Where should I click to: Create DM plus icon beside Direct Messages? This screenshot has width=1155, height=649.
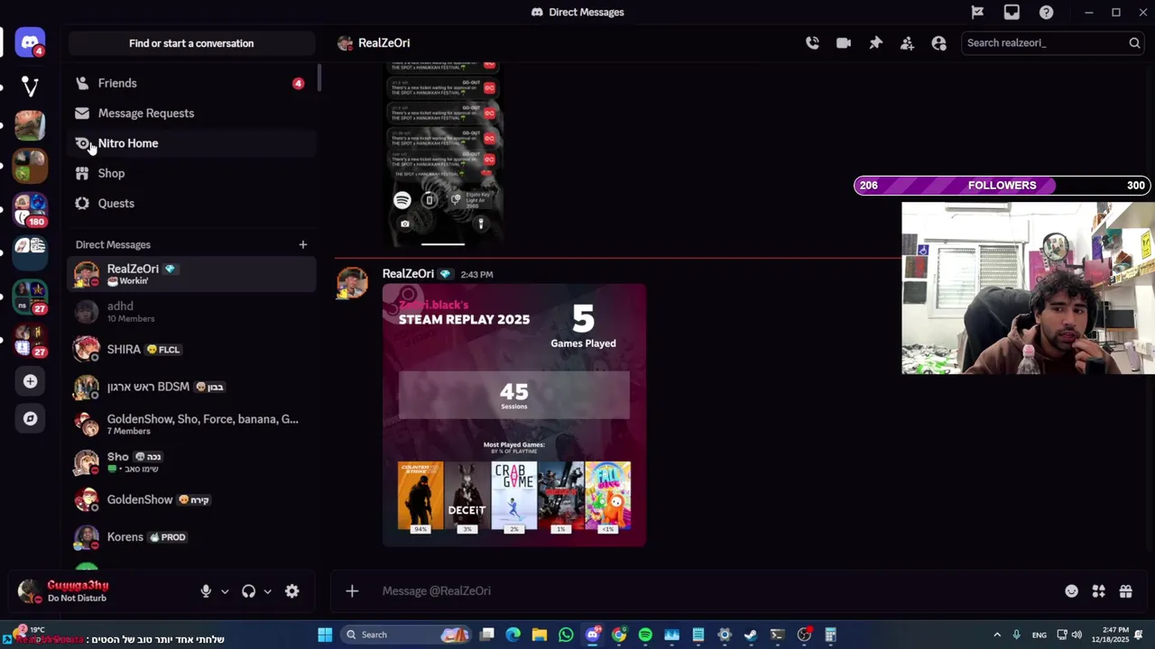[302, 244]
